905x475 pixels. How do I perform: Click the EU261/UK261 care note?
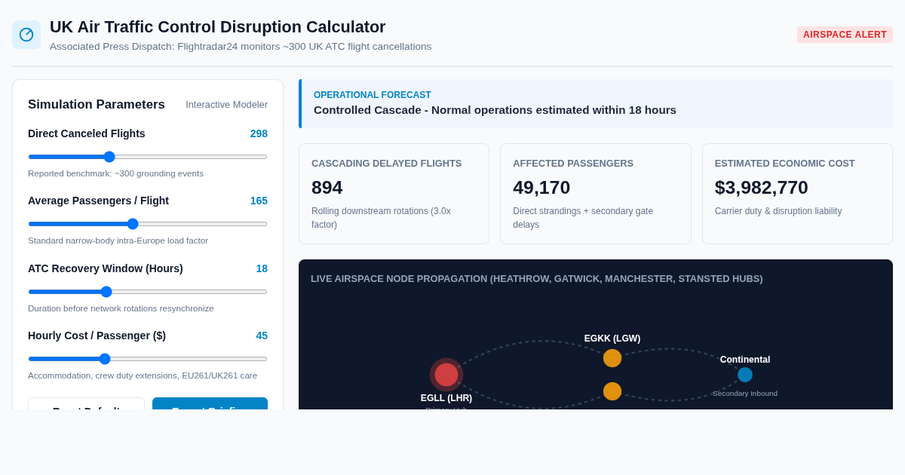click(143, 375)
